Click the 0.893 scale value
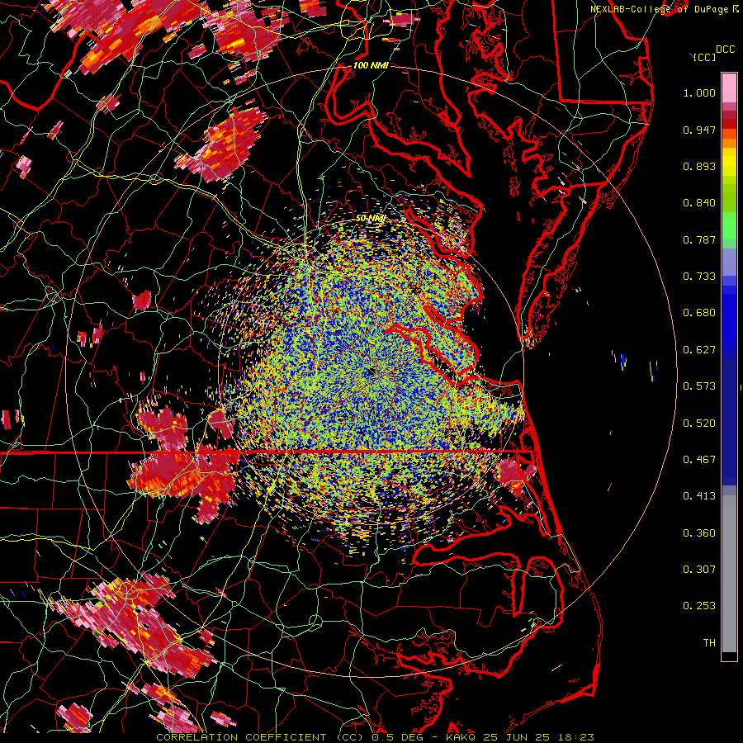 coord(699,166)
